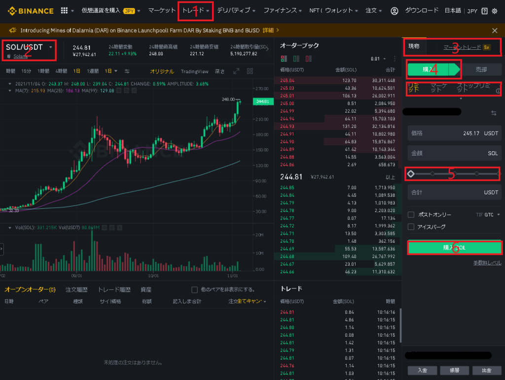The height and width of the screenshot is (380, 505).
Task: Check hide other pairs checkbox
Action: tap(194, 289)
